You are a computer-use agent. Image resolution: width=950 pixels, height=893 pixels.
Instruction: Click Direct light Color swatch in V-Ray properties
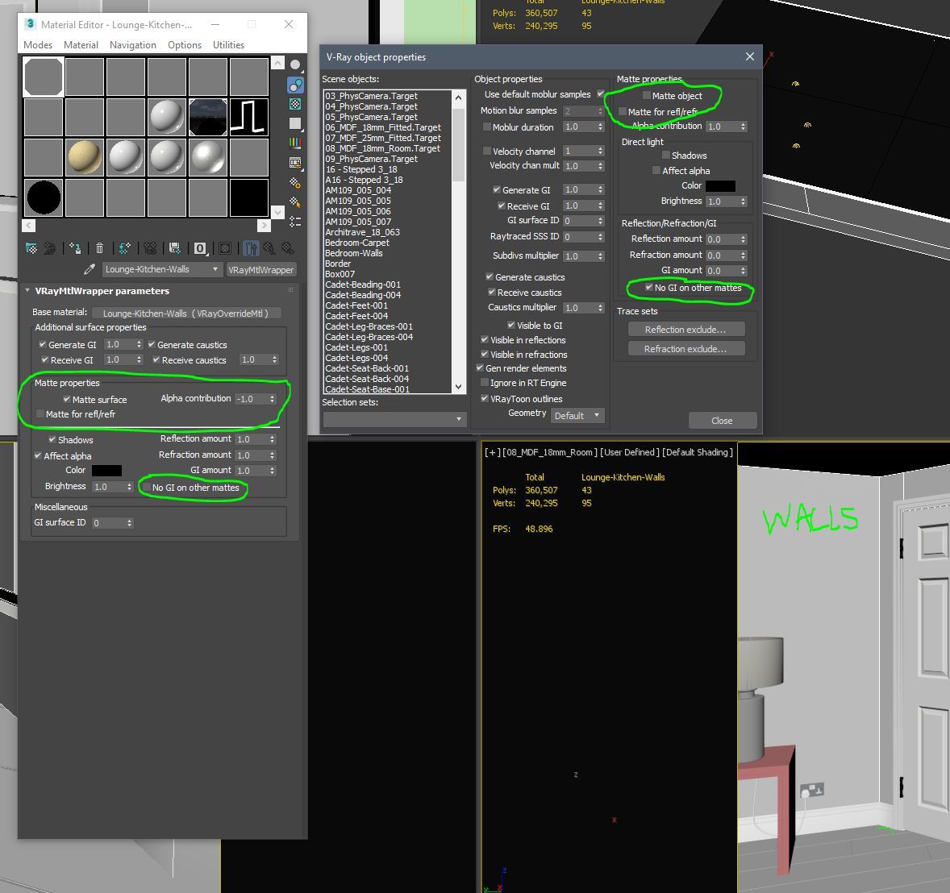click(x=720, y=186)
